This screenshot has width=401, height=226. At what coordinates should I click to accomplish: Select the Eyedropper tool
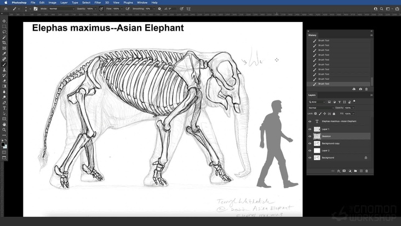tap(4, 54)
